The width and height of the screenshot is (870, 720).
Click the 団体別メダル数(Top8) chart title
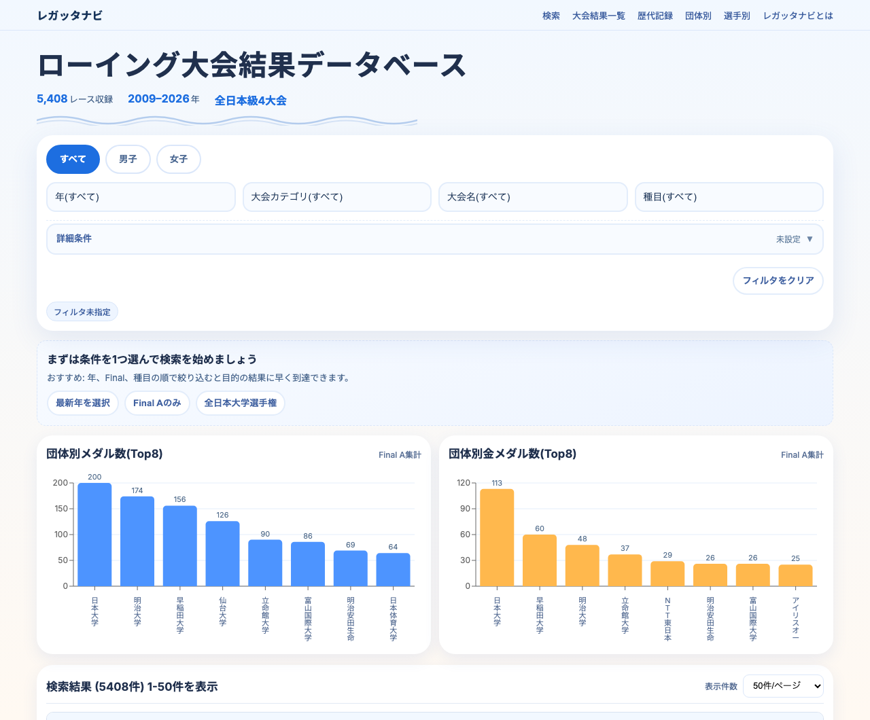pos(105,454)
